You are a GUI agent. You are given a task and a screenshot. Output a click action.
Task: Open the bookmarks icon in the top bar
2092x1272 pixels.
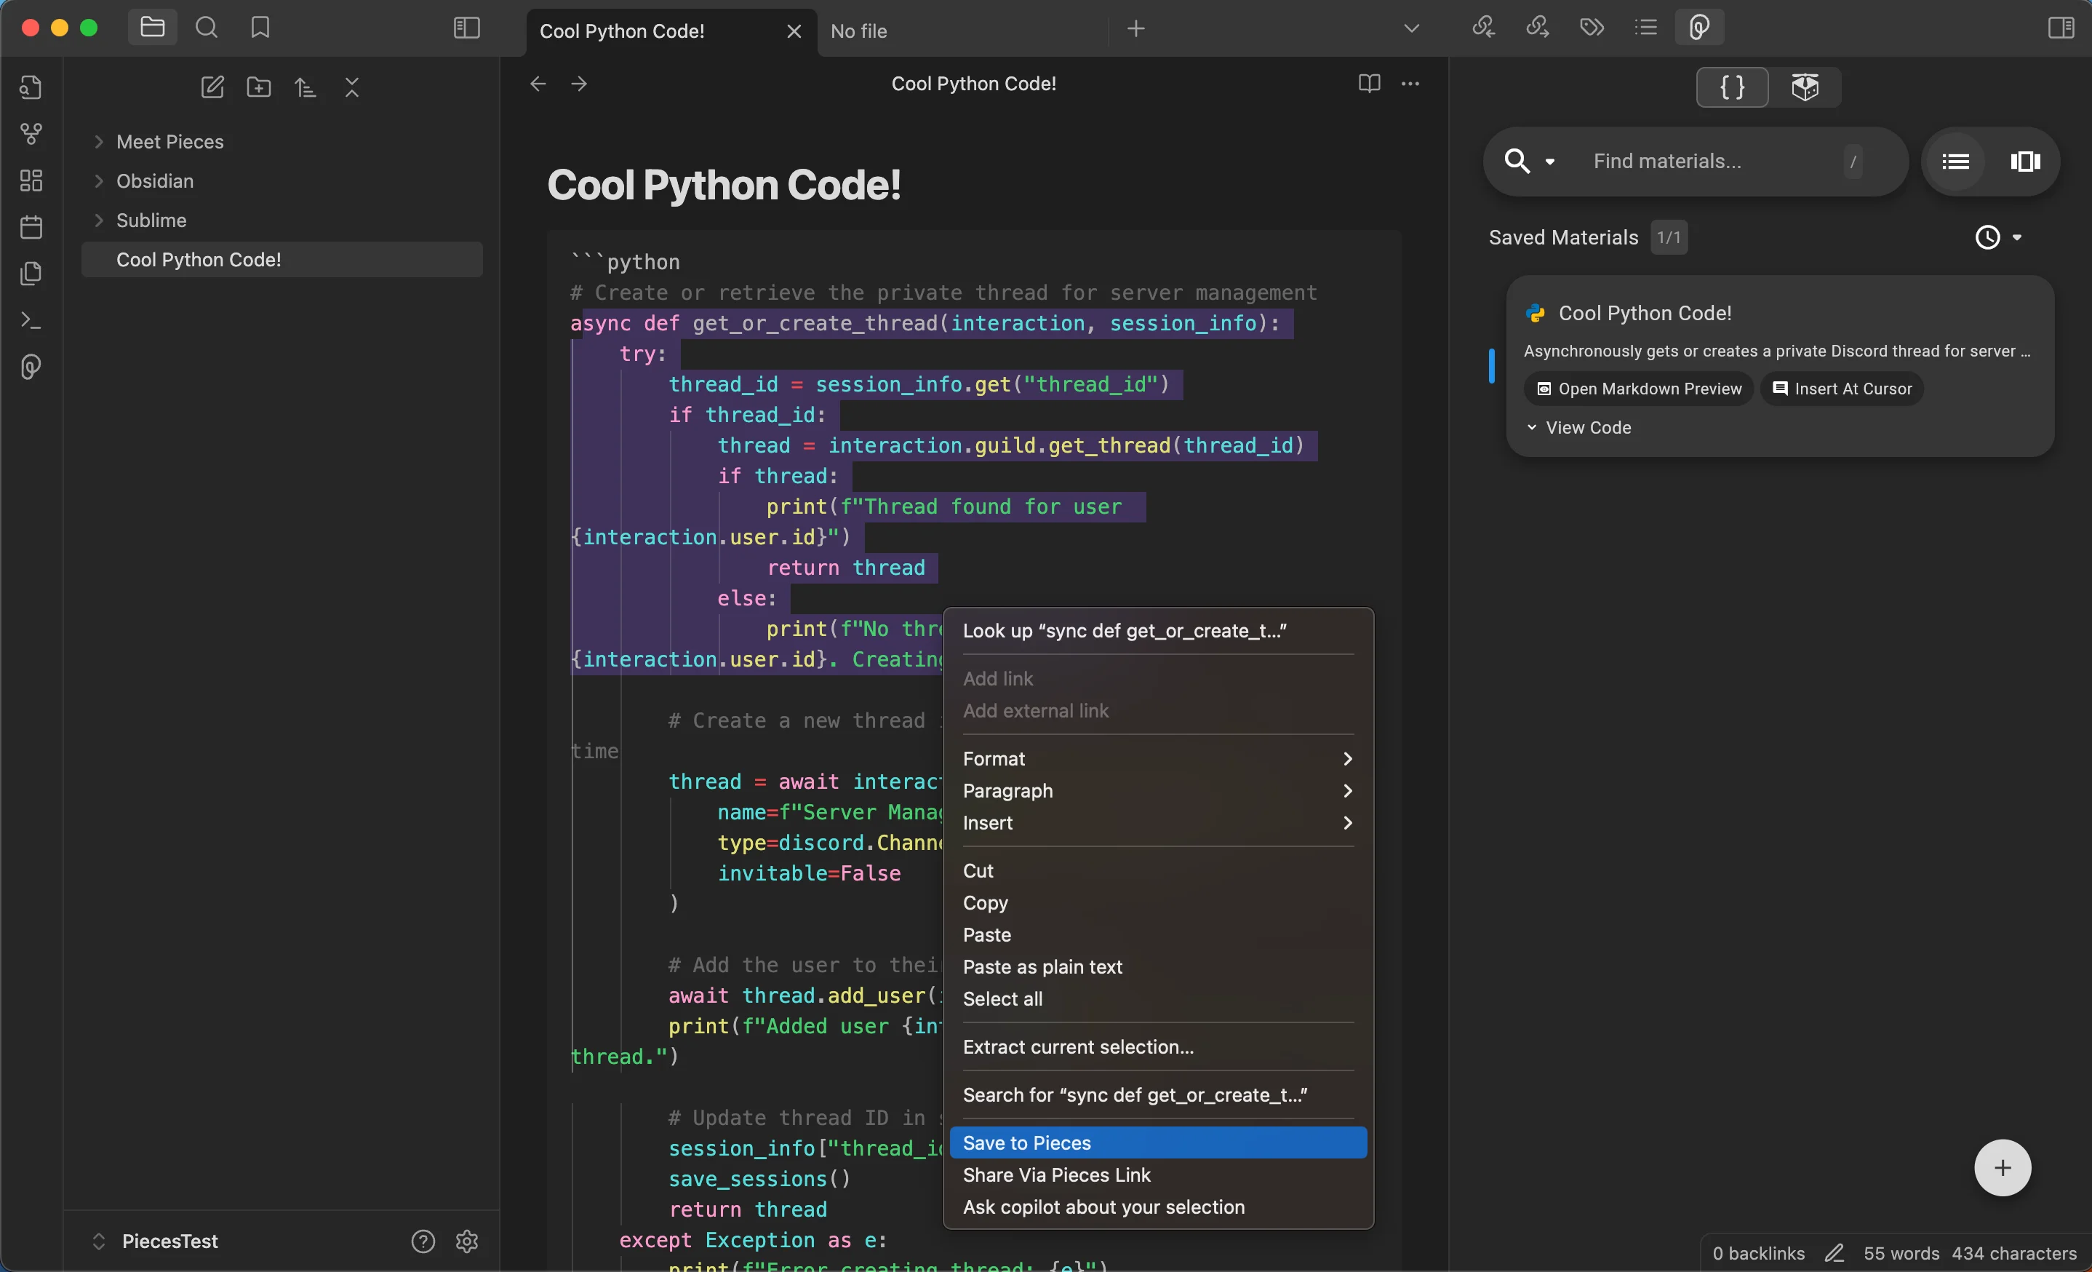260,28
